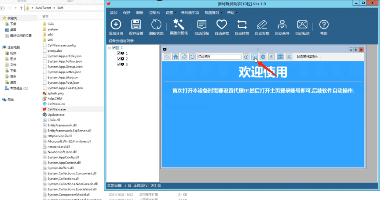Viewport: 381px width, 200px height.
Task: Click the round icon between IP and database
Action: coord(271,57)
